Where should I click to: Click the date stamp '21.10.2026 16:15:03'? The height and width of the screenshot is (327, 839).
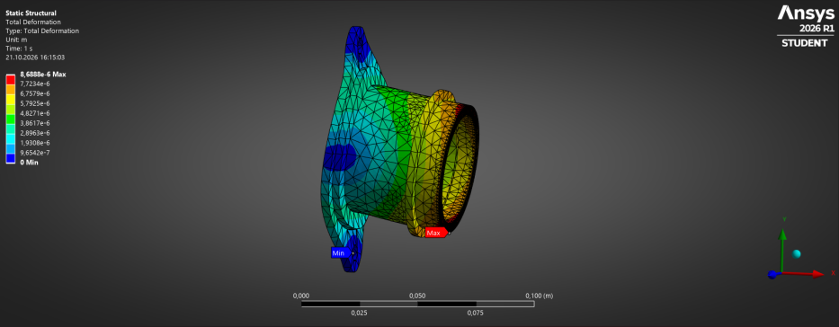(x=35, y=57)
